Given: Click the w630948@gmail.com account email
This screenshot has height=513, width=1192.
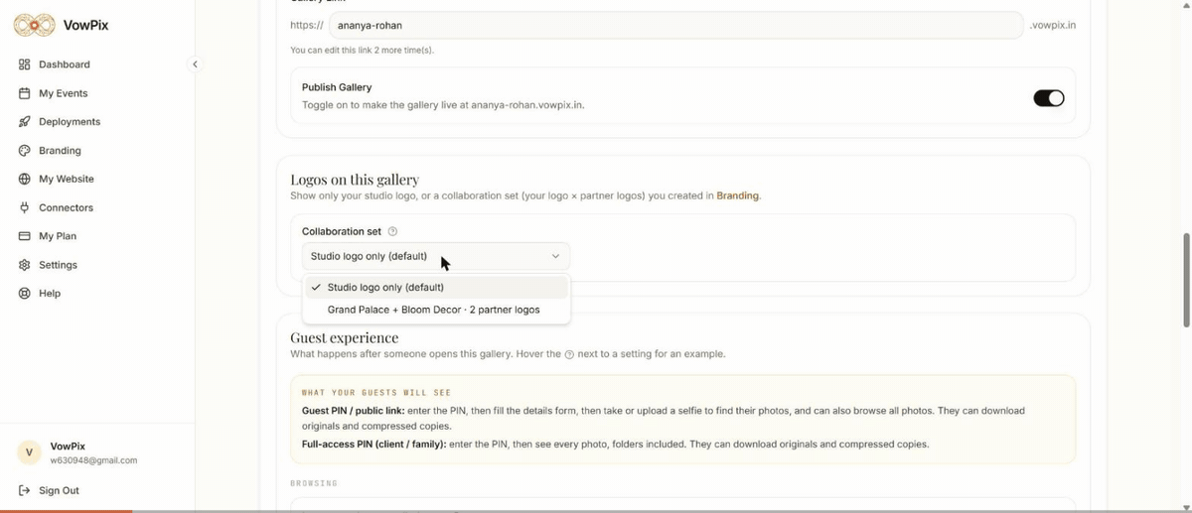Looking at the screenshot, I should [93, 460].
